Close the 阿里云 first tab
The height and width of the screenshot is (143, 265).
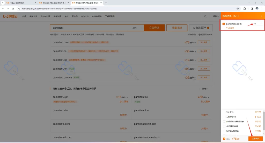[x=35, y=3]
